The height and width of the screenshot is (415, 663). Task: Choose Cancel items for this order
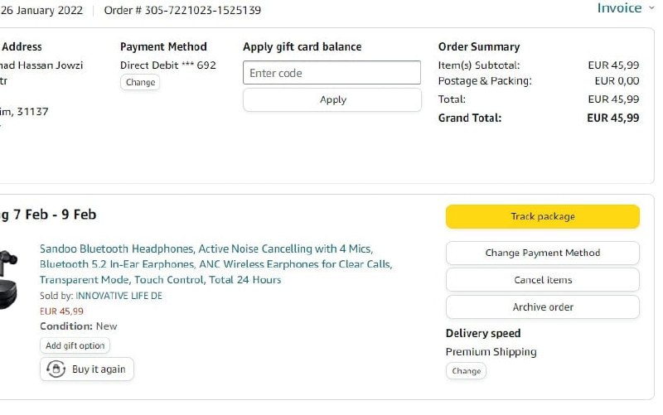tap(542, 280)
